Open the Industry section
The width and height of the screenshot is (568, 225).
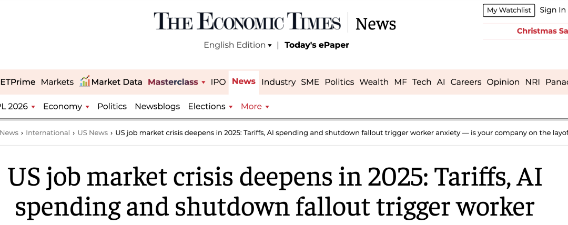(278, 82)
